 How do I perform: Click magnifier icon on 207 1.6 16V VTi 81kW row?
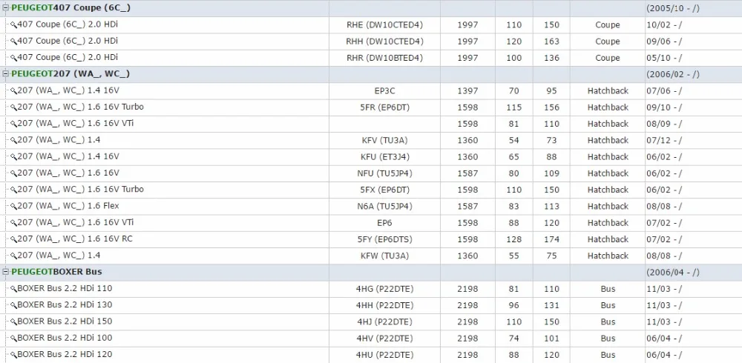click(x=13, y=124)
